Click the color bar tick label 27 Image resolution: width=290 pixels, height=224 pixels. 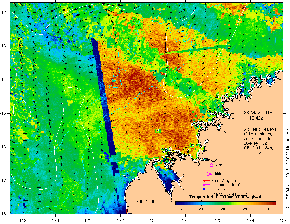pos(201,209)
